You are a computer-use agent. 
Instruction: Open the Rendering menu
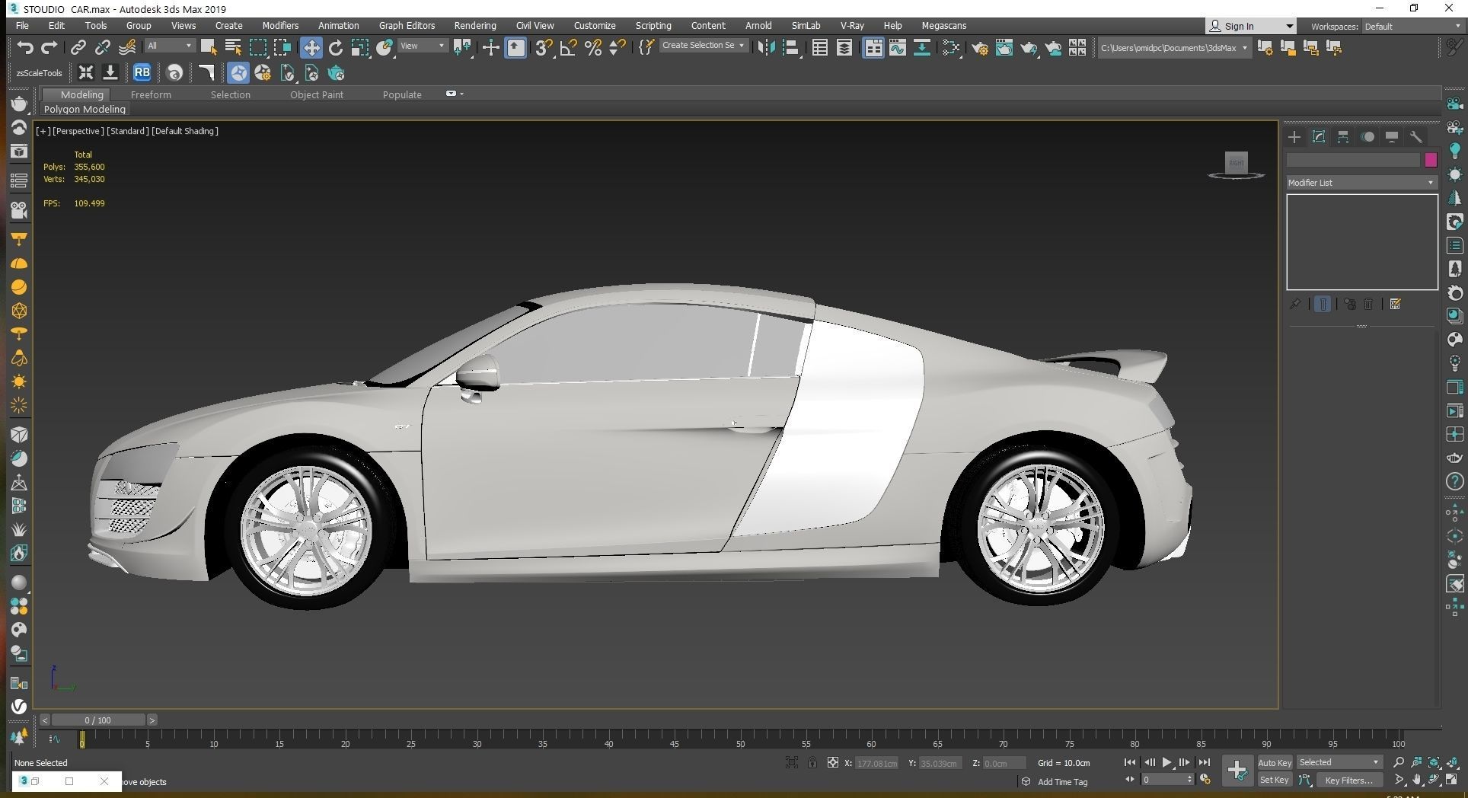tap(475, 25)
